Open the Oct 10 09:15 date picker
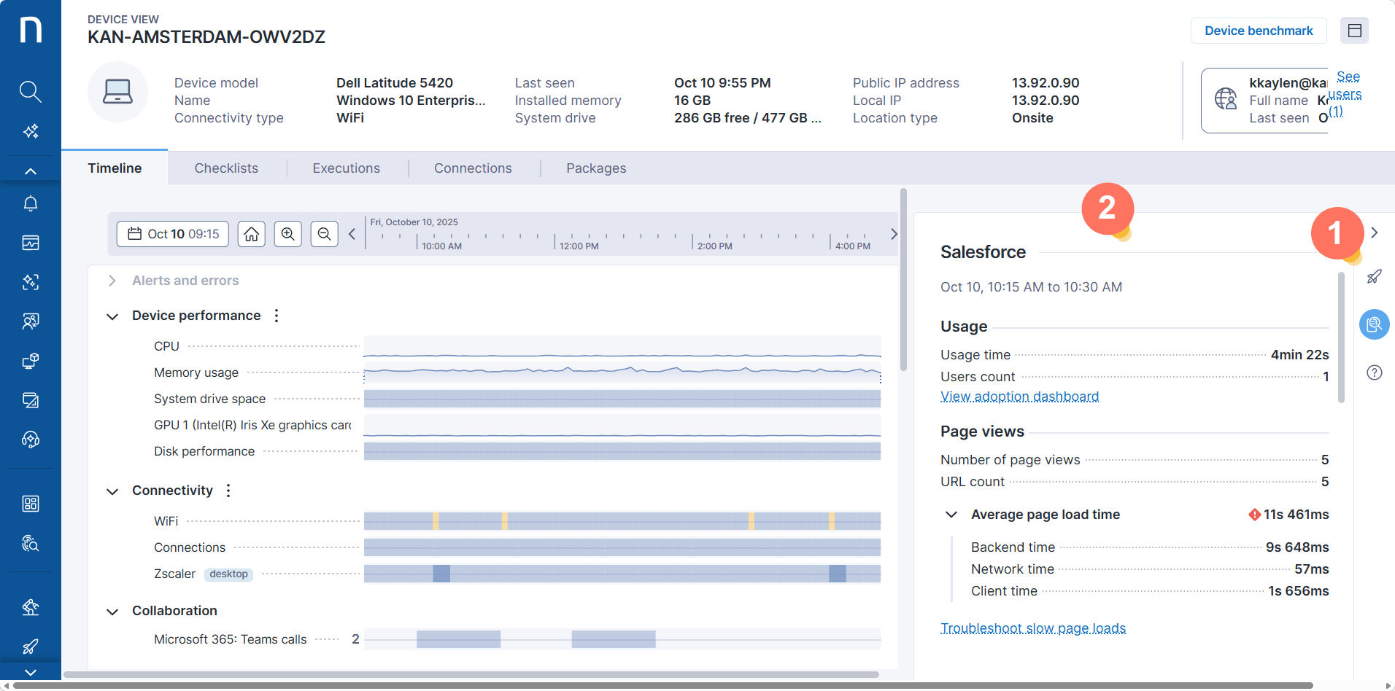The height and width of the screenshot is (691, 1395). tap(173, 234)
